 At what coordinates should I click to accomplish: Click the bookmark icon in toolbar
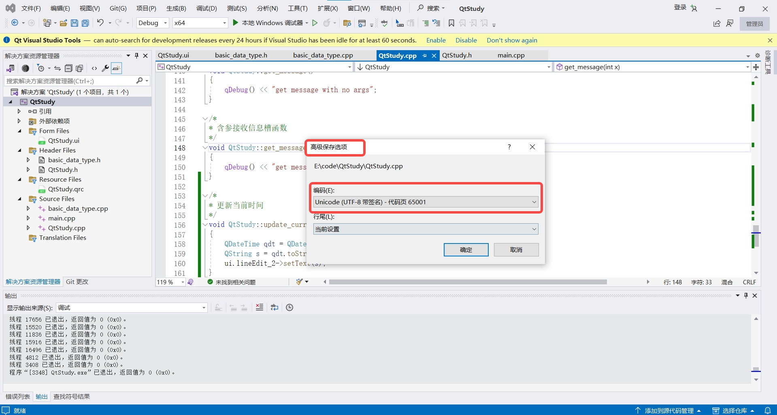point(451,23)
